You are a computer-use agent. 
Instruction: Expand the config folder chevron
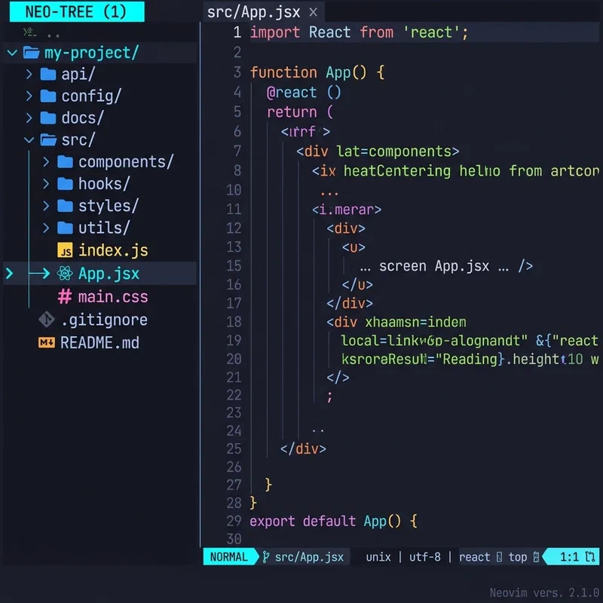tap(29, 96)
